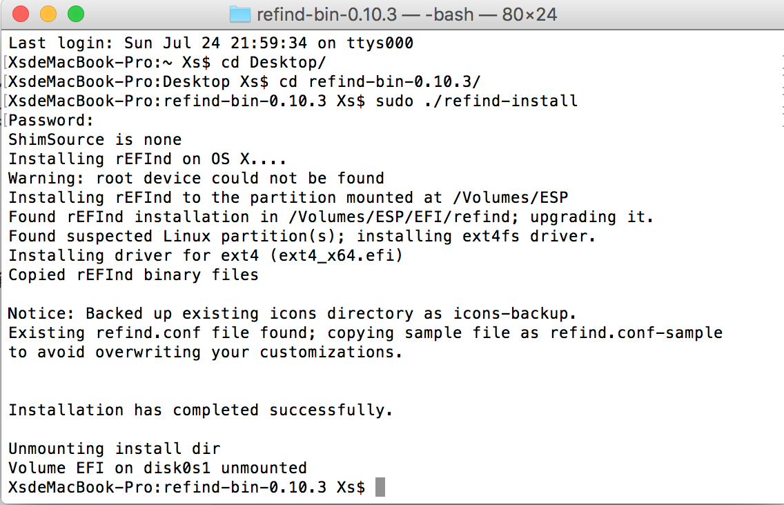Image resolution: width=784 pixels, height=505 pixels.
Task: Click the 'Last login' line
Action: [211, 43]
